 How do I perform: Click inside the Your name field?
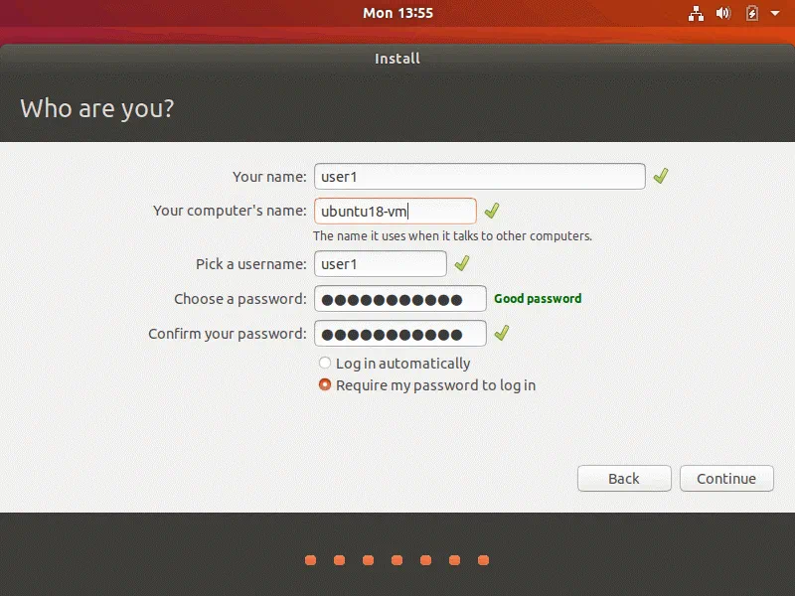pos(480,176)
